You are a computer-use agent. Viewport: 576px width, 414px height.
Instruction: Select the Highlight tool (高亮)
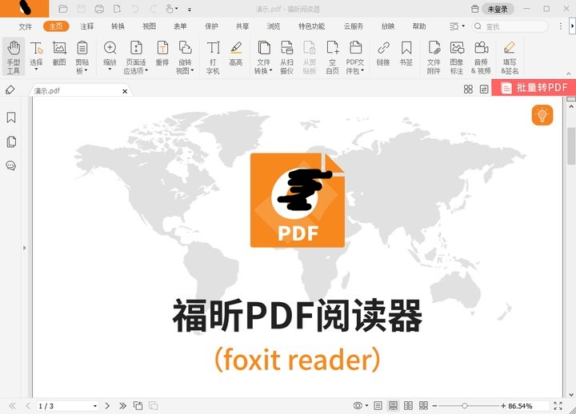click(x=236, y=54)
